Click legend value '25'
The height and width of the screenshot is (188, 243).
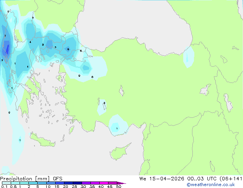coord(74,186)
